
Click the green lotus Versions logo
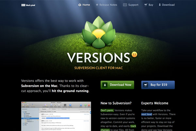pyautogui.click(x=99, y=32)
